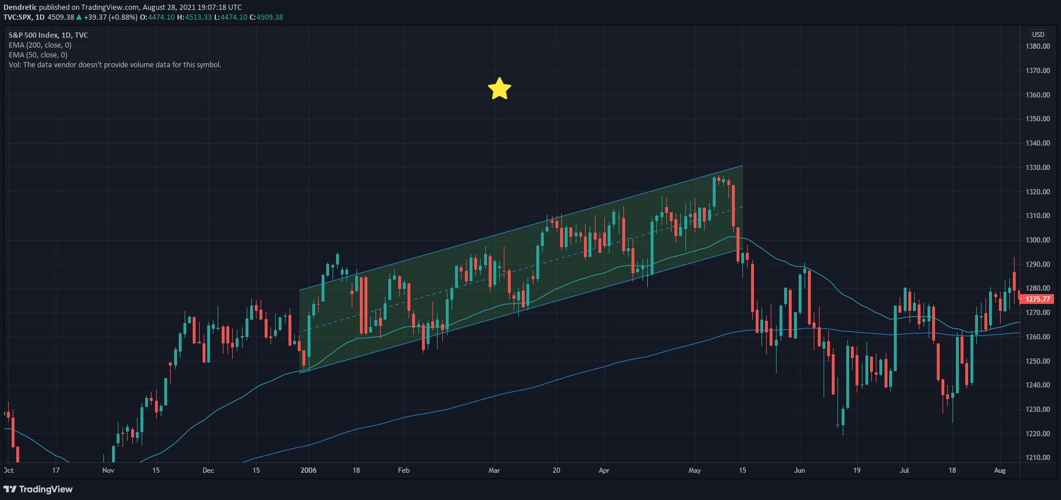This screenshot has height=500, width=1061.
Task: Click the S&P 500 Index, 1D, TVC title
Action: tap(48, 35)
